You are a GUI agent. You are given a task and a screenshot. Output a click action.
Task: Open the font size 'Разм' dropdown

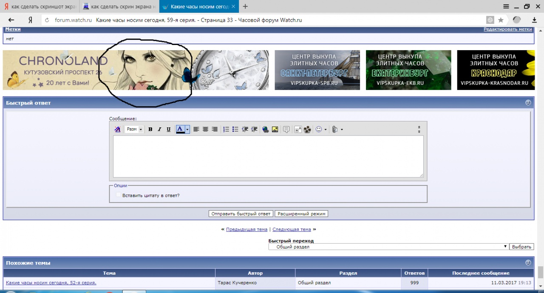134,130
